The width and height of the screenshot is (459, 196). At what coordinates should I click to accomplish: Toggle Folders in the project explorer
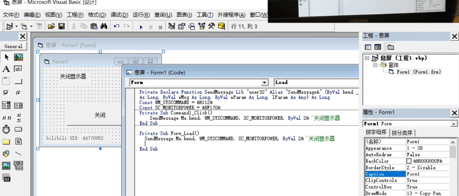(391, 47)
